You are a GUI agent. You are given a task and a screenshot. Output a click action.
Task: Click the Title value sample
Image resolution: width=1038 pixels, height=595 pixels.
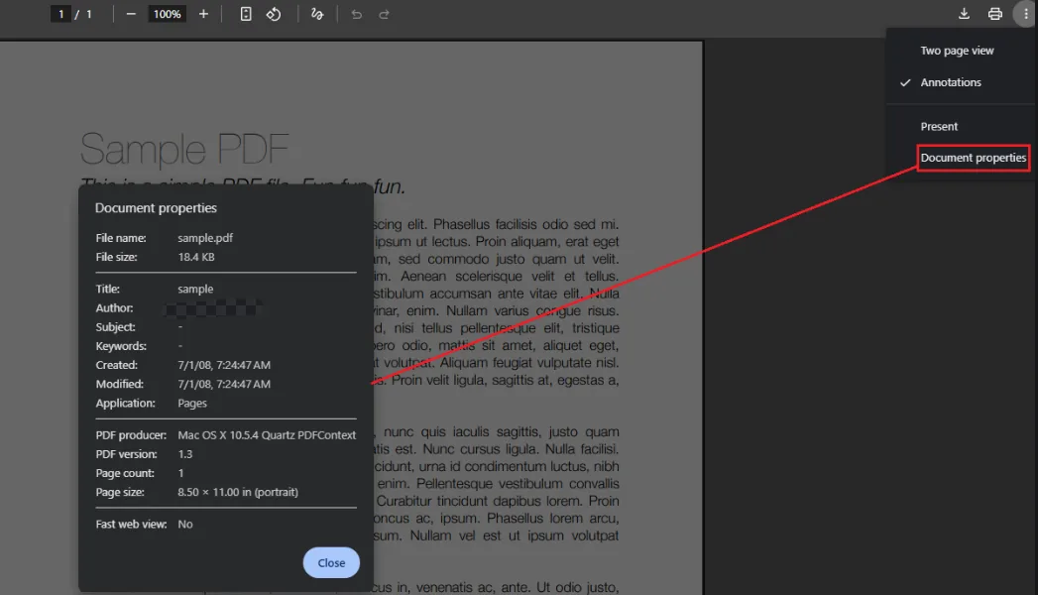(195, 290)
